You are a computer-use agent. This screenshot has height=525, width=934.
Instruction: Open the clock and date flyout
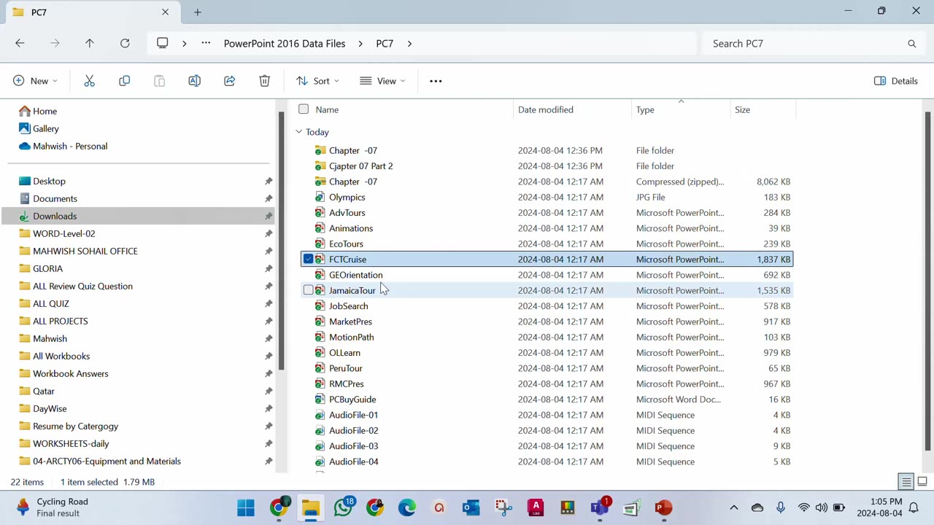click(881, 507)
